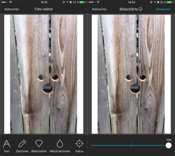The image size is (175, 156).
Task: Open the info icon beside Bildschärfe title
Action: point(141,9)
